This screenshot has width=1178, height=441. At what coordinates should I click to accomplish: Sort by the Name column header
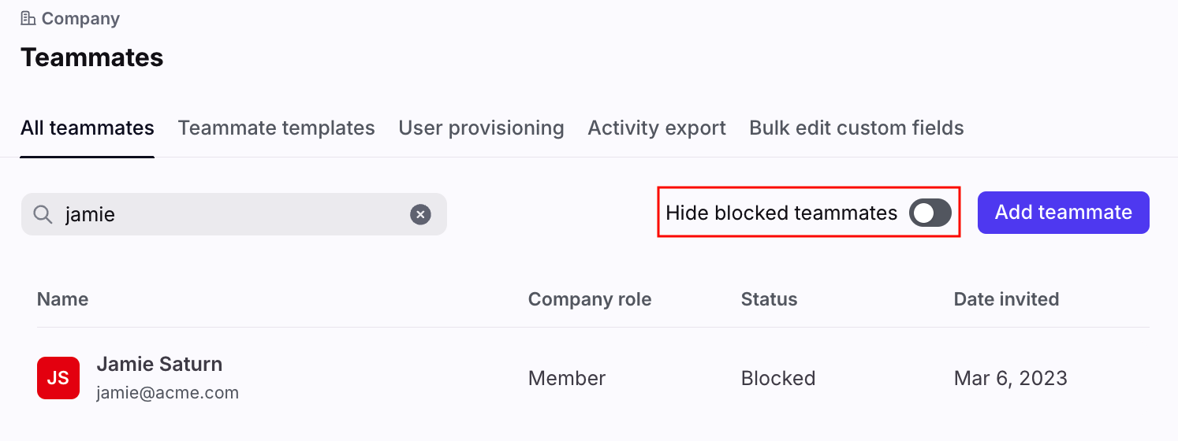63,299
